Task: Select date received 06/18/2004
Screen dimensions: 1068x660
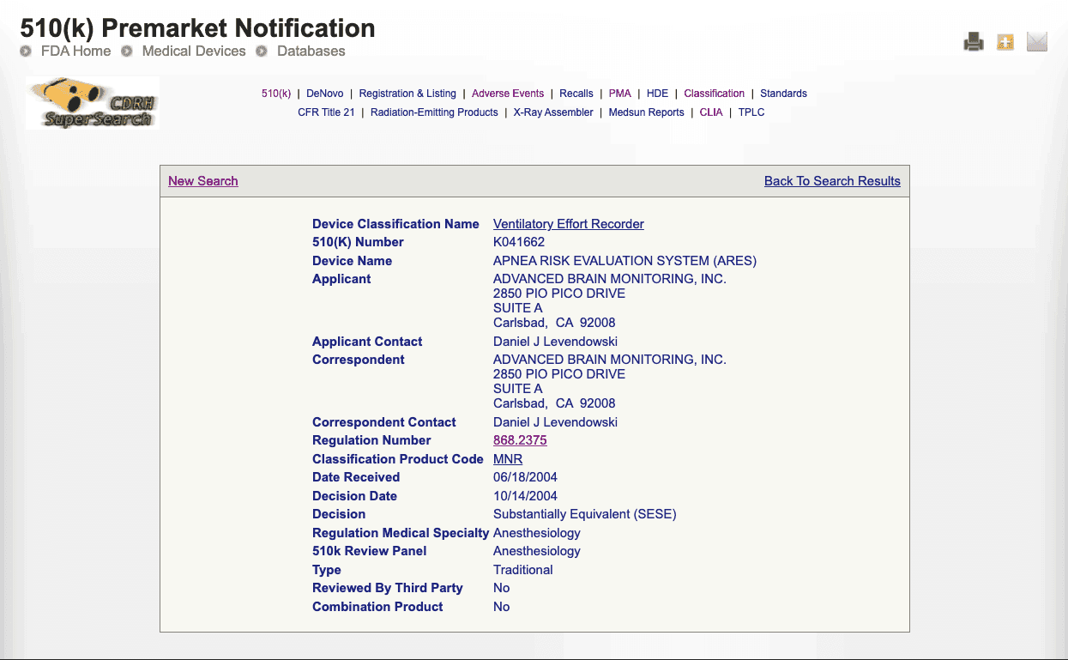Action: [x=525, y=477]
